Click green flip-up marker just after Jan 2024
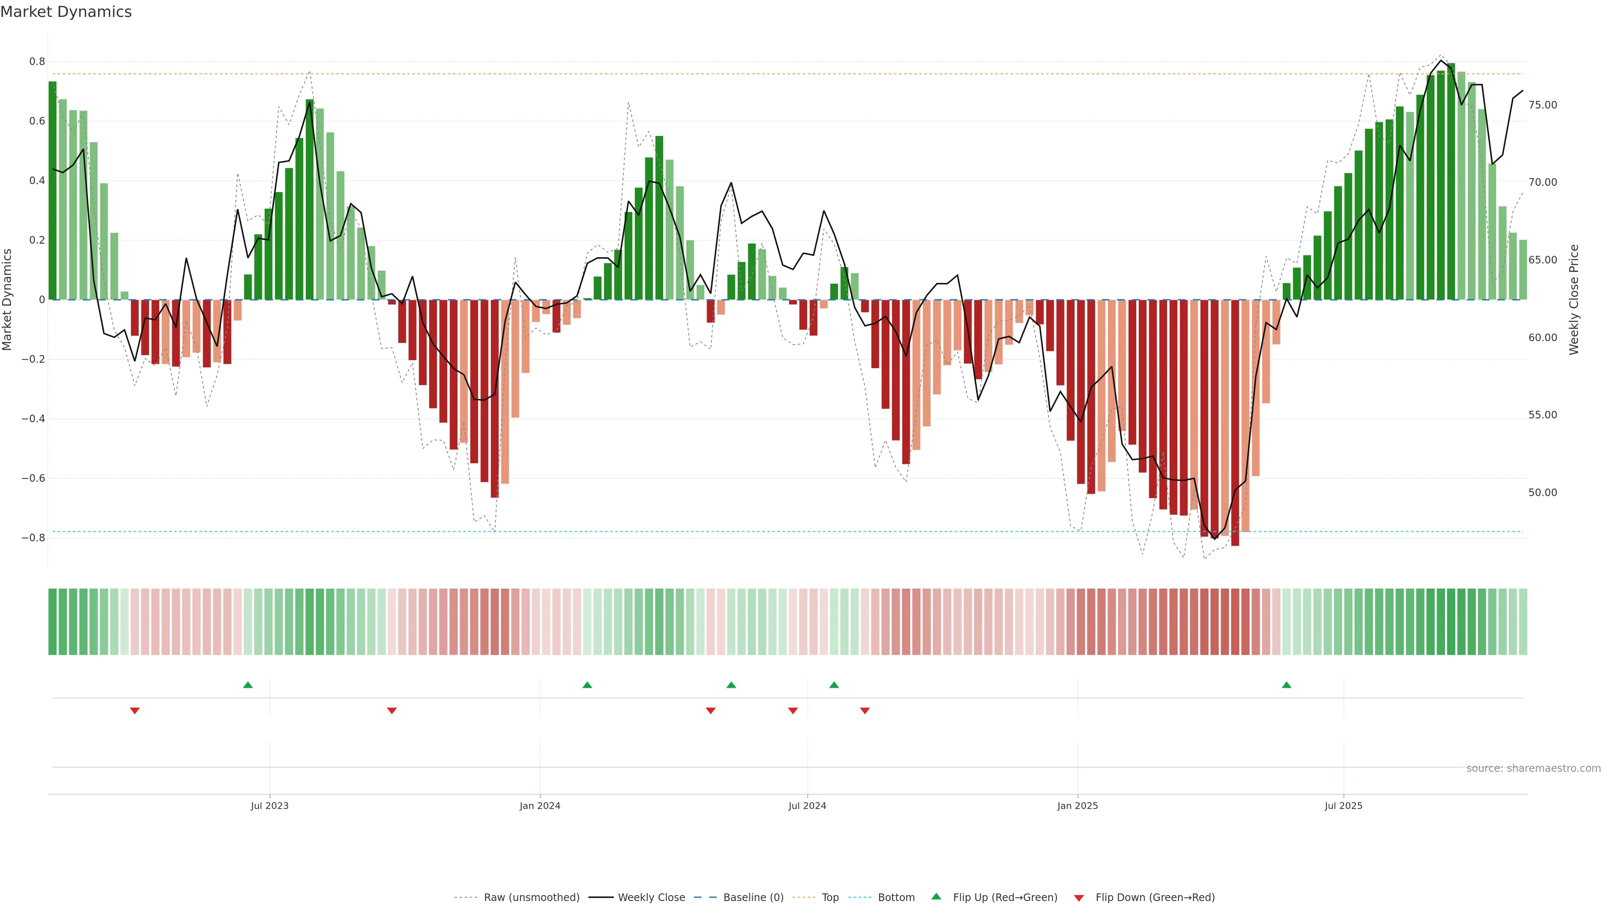This screenshot has height=912, width=1622. tap(588, 685)
